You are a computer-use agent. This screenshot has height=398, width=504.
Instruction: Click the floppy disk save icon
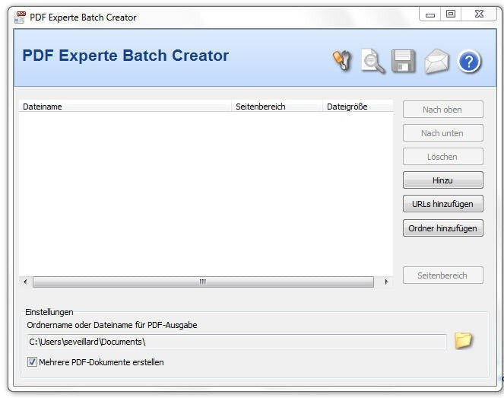click(404, 61)
